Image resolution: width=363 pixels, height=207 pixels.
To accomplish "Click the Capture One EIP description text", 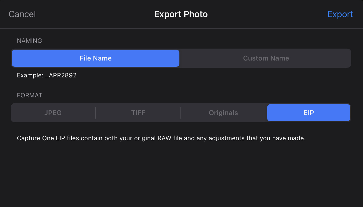I will 161,138.
